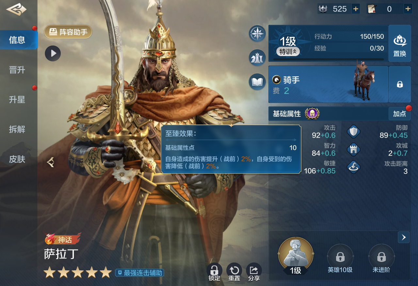
Task: Click the 置换 swap button
Action: (400, 43)
